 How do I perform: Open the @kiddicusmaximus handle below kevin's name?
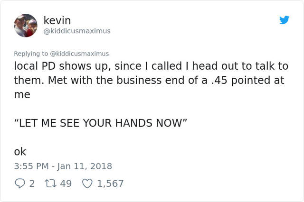click(x=77, y=31)
